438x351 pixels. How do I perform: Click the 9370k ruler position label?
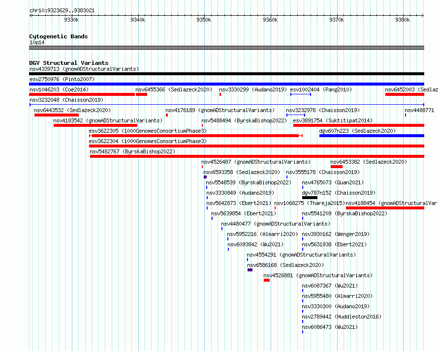(x=337, y=20)
